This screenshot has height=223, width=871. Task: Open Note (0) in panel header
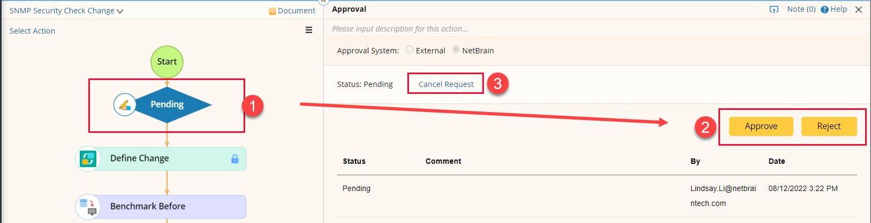point(801,9)
